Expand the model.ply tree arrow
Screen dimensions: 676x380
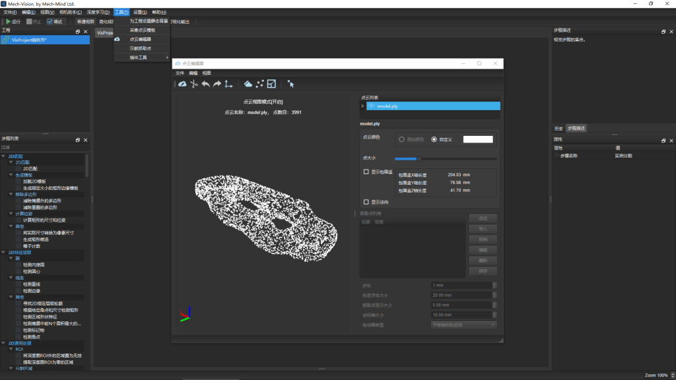362,106
